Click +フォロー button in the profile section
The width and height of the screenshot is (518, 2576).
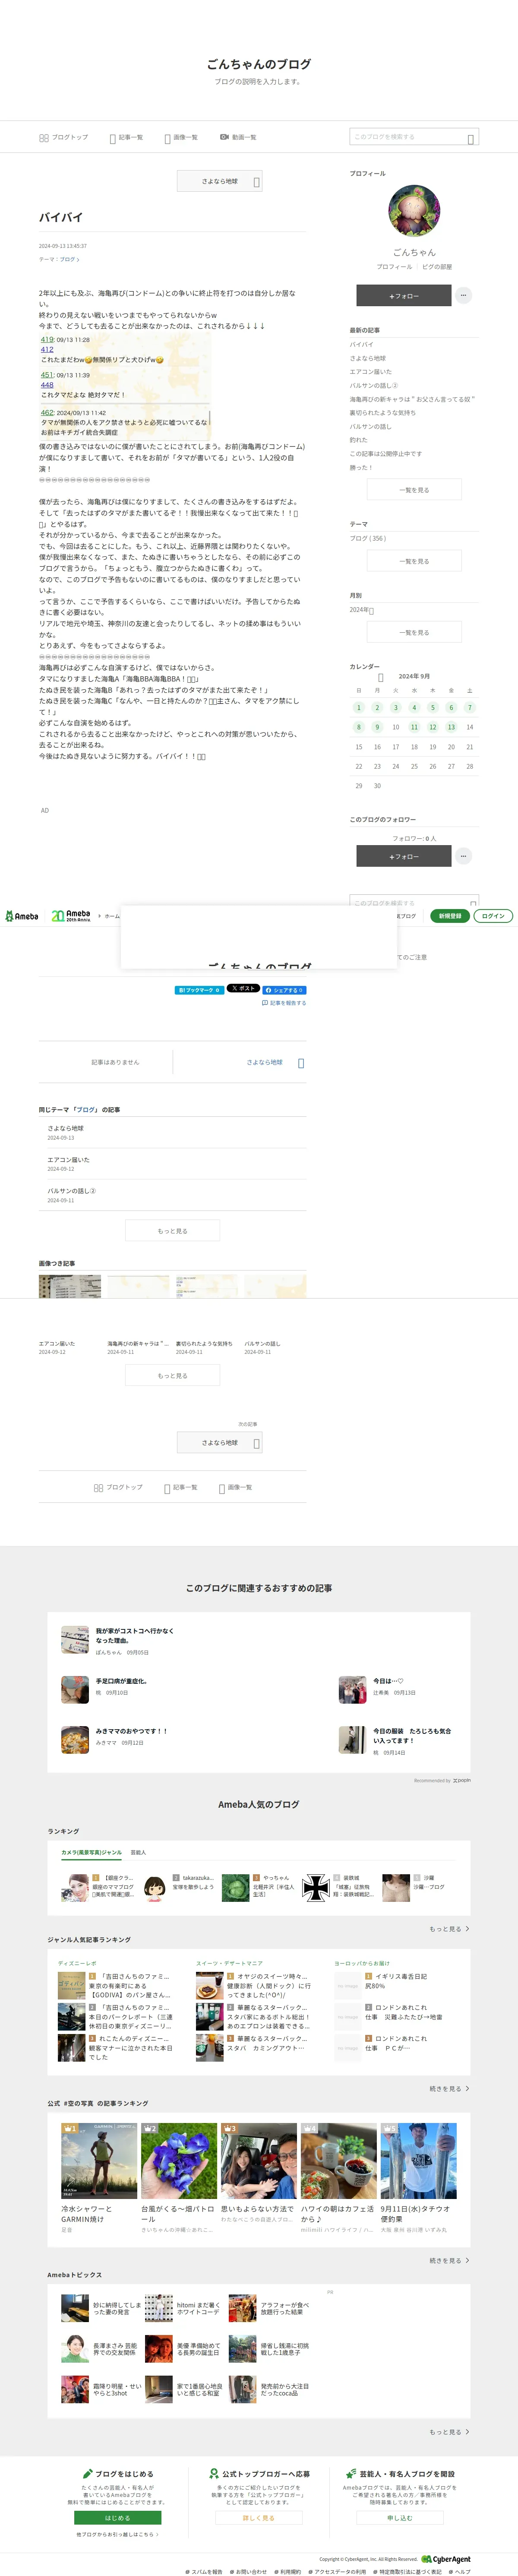pyautogui.click(x=404, y=295)
